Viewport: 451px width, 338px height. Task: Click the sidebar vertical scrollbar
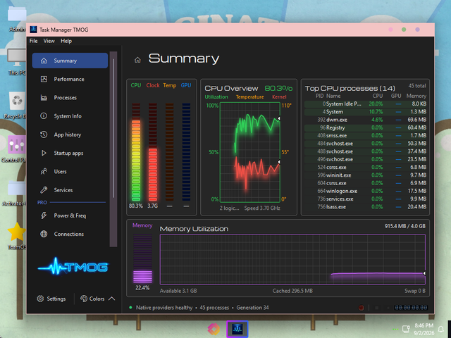pyautogui.click(x=113, y=149)
